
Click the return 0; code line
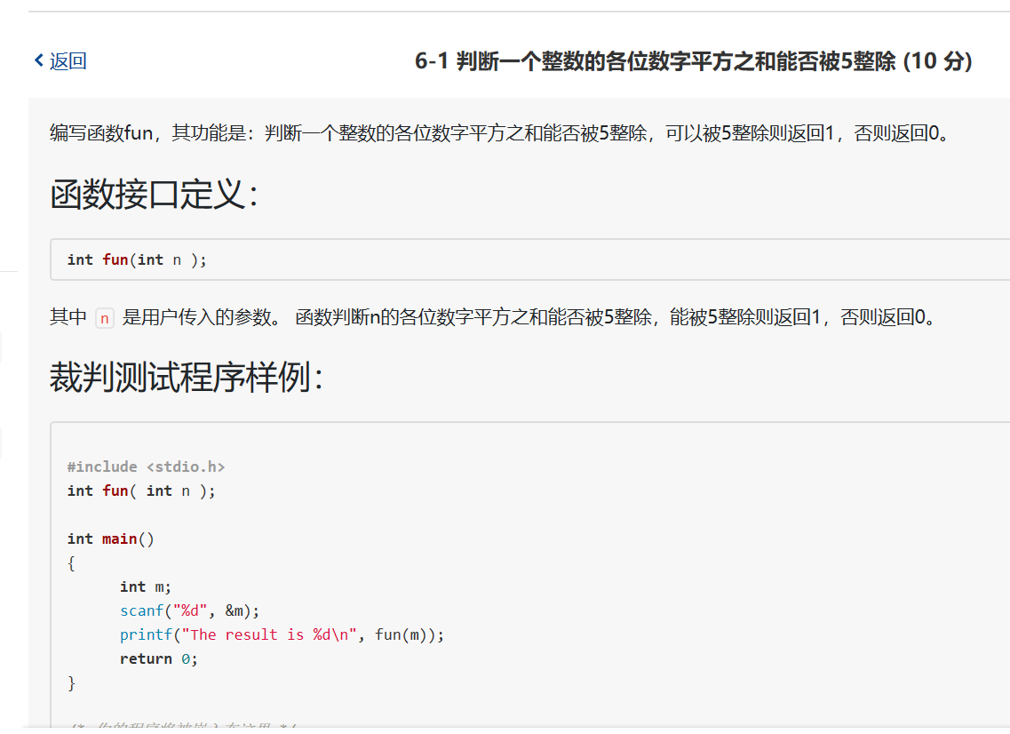(159, 658)
